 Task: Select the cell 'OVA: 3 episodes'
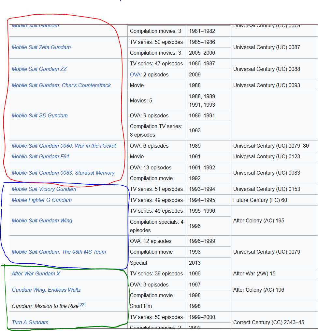[157, 285]
